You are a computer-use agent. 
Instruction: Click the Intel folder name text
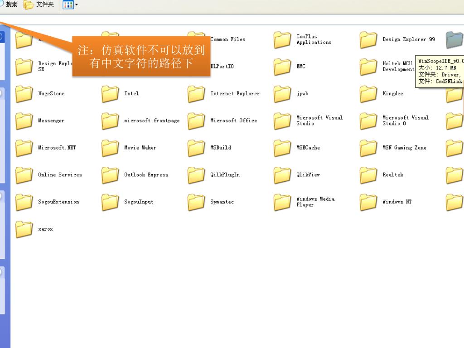[x=131, y=93]
